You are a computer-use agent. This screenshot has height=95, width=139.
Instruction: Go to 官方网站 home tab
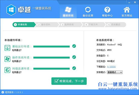pyautogui.click(x=127, y=12)
